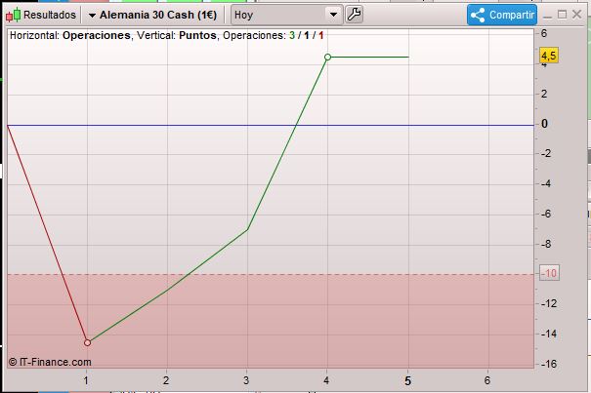Click the x-axis label 1

point(86,380)
